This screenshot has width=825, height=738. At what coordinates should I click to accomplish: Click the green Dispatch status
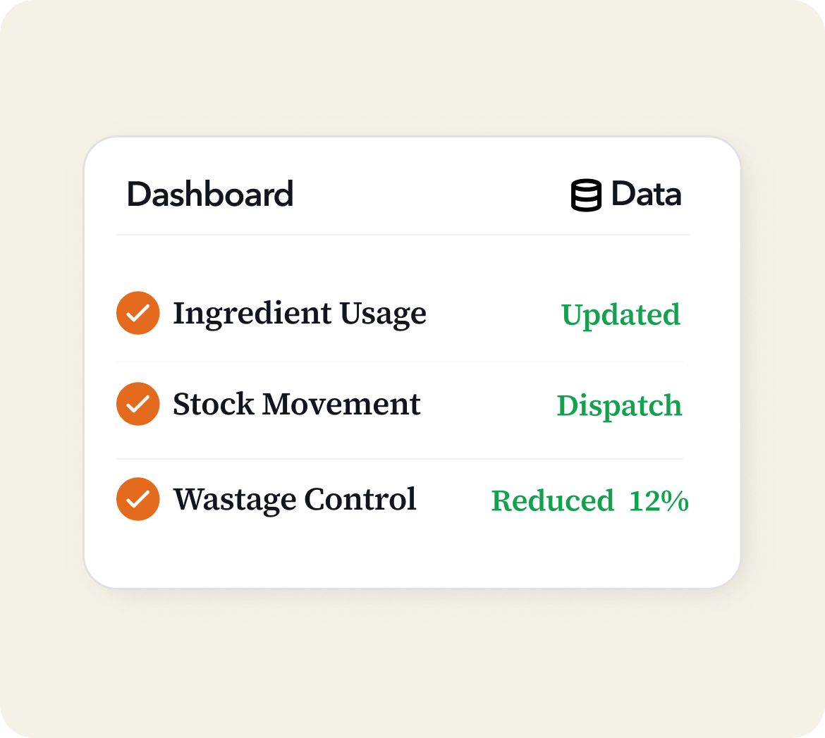pyautogui.click(x=619, y=405)
